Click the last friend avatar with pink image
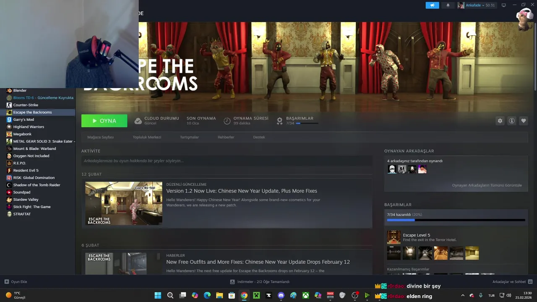 [x=422, y=169]
